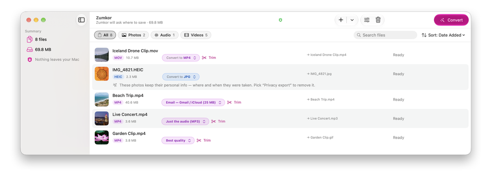Click Ready status of Beach Trip row

click(x=399, y=99)
